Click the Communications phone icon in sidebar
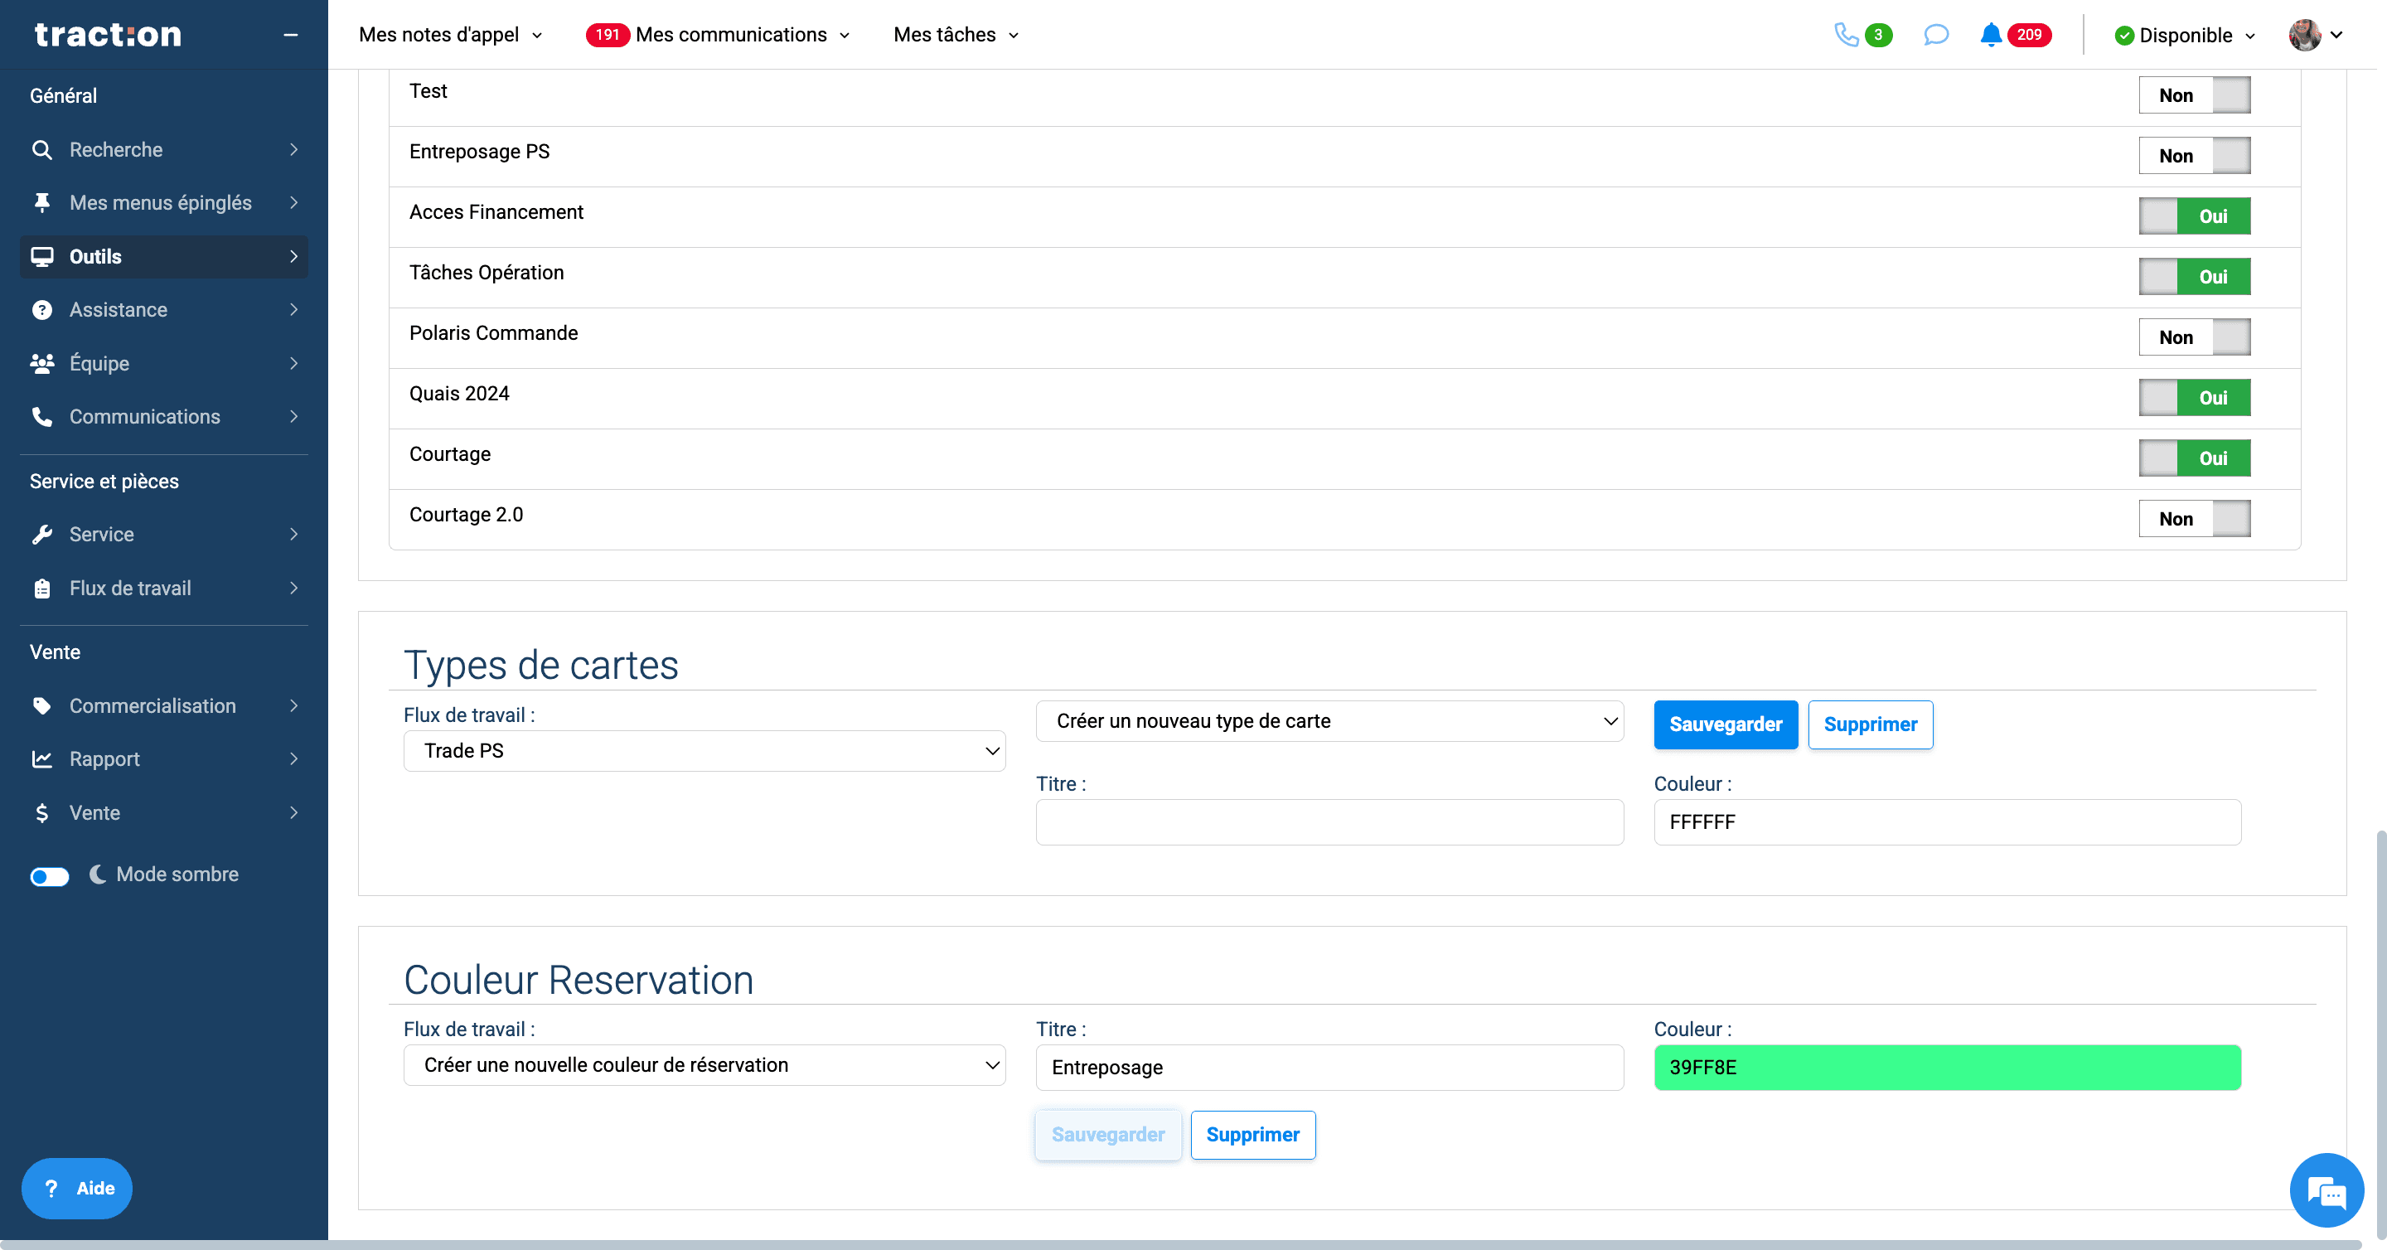This screenshot has width=2387, height=1250. (x=41, y=417)
